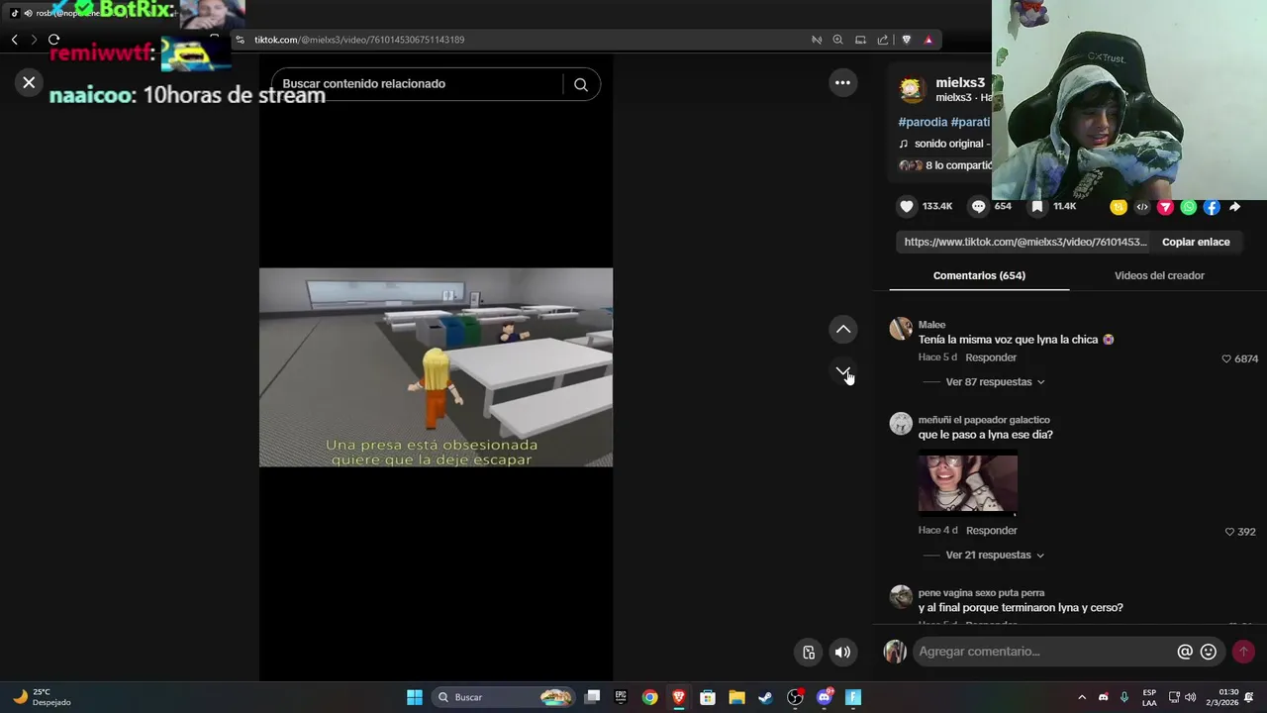Click the tiktok.com address bar
This screenshot has width=1267, height=713.
tap(515, 40)
